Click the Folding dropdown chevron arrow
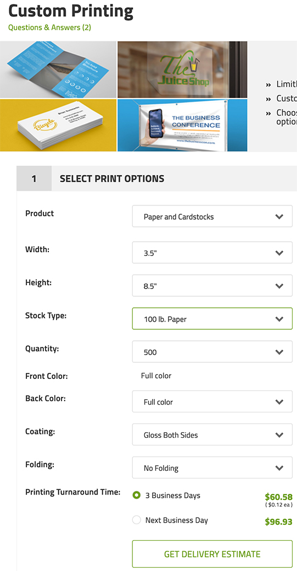This screenshot has width=297, height=571. (x=279, y=467)
